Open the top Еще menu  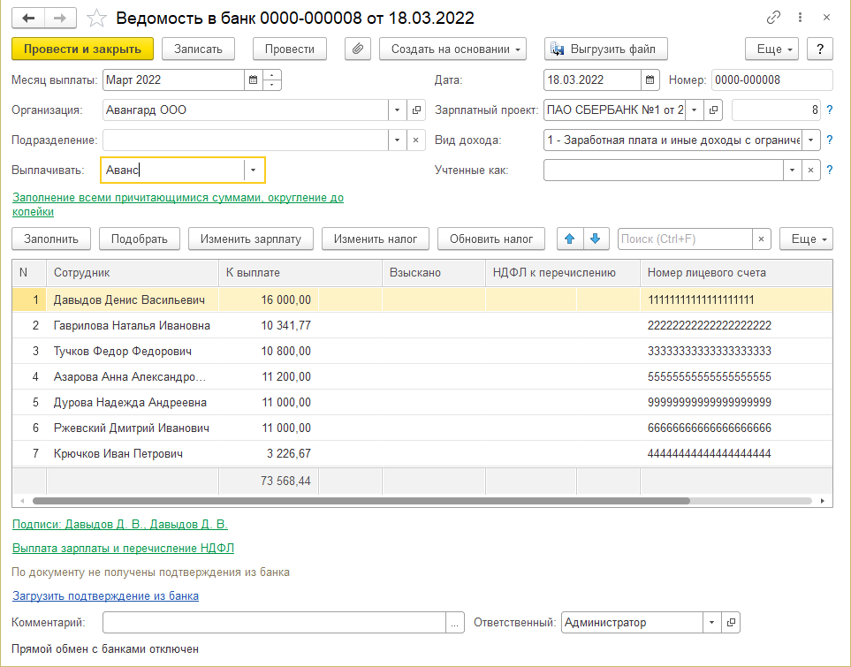coord(771,49)
